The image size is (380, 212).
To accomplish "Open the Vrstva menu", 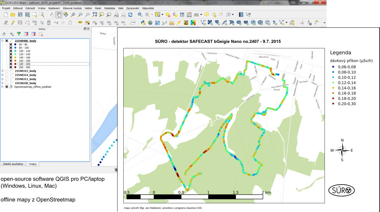I will (x=42, y=8).
